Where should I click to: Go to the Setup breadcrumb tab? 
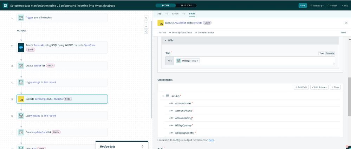[192, 14]
